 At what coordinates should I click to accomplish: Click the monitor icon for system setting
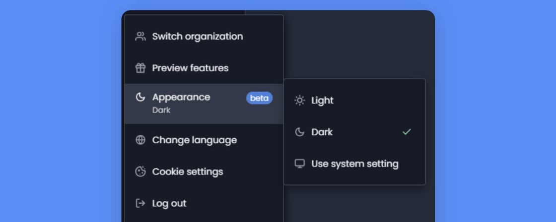[299, 164]
